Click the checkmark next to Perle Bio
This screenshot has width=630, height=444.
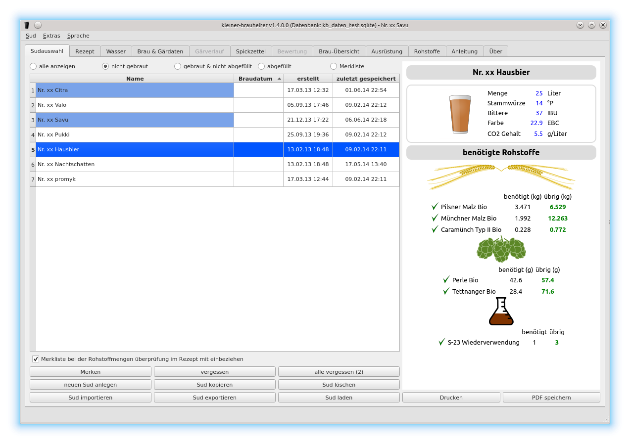(x=446, y=280)
